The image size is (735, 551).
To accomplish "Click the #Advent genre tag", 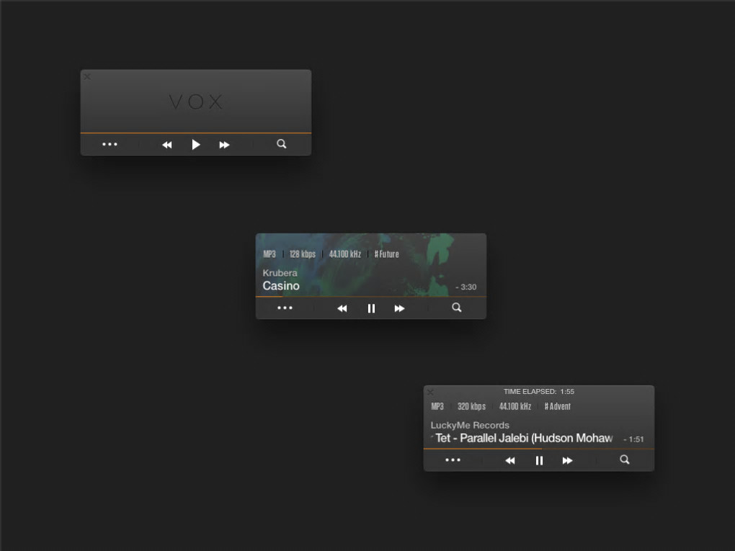I will pyautogui.click(x=557, y=406).
